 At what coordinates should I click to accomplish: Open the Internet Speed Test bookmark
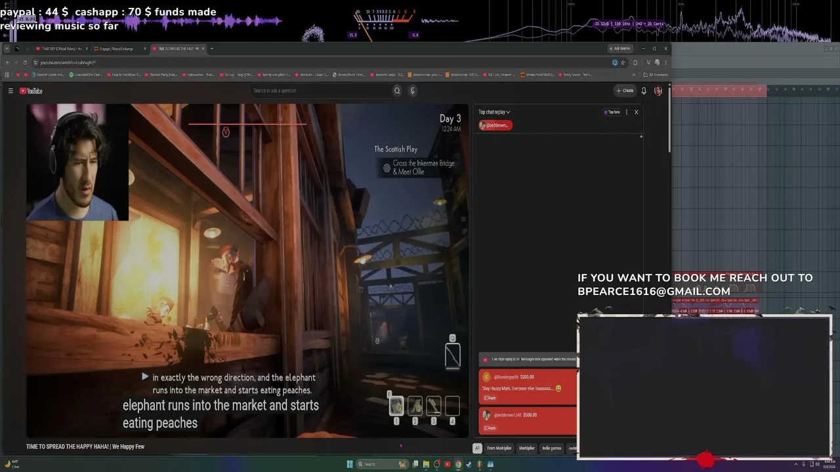[47, 75]
